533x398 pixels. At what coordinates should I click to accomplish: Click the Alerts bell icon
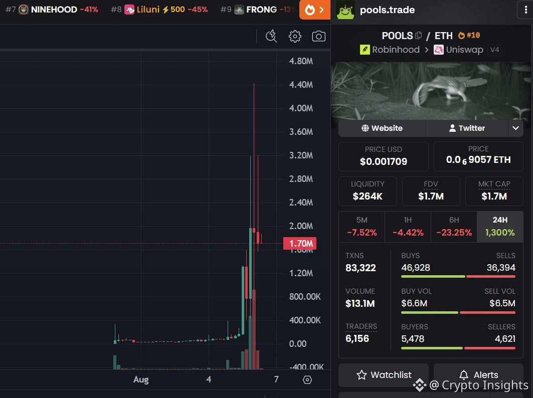(464, 375)
